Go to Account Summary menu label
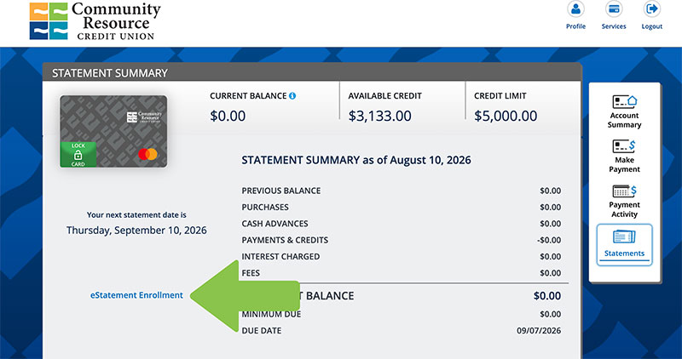Image resolution: width=682 pixels, height=359 pixels. pos(624,120)
